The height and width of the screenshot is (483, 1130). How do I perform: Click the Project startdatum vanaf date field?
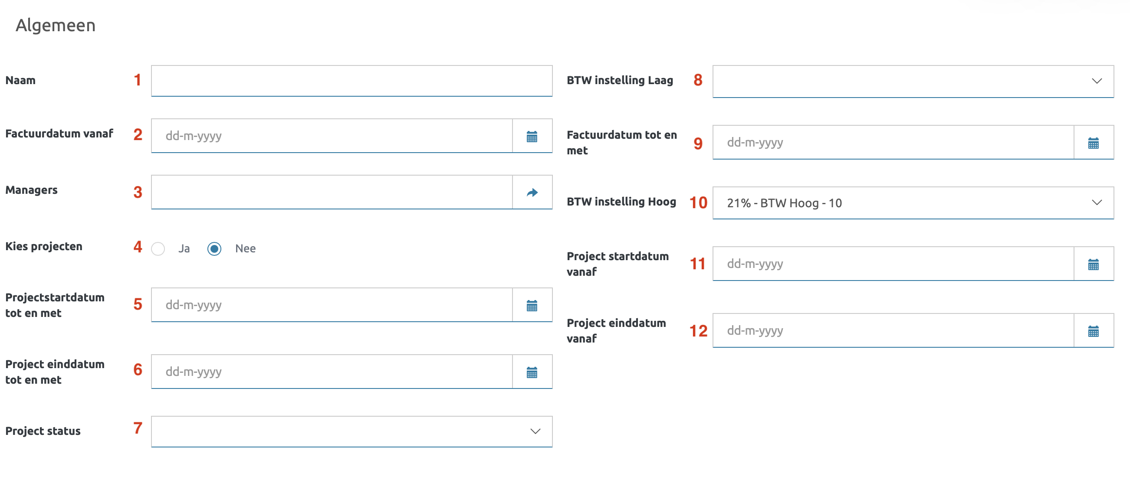(893, 264)
